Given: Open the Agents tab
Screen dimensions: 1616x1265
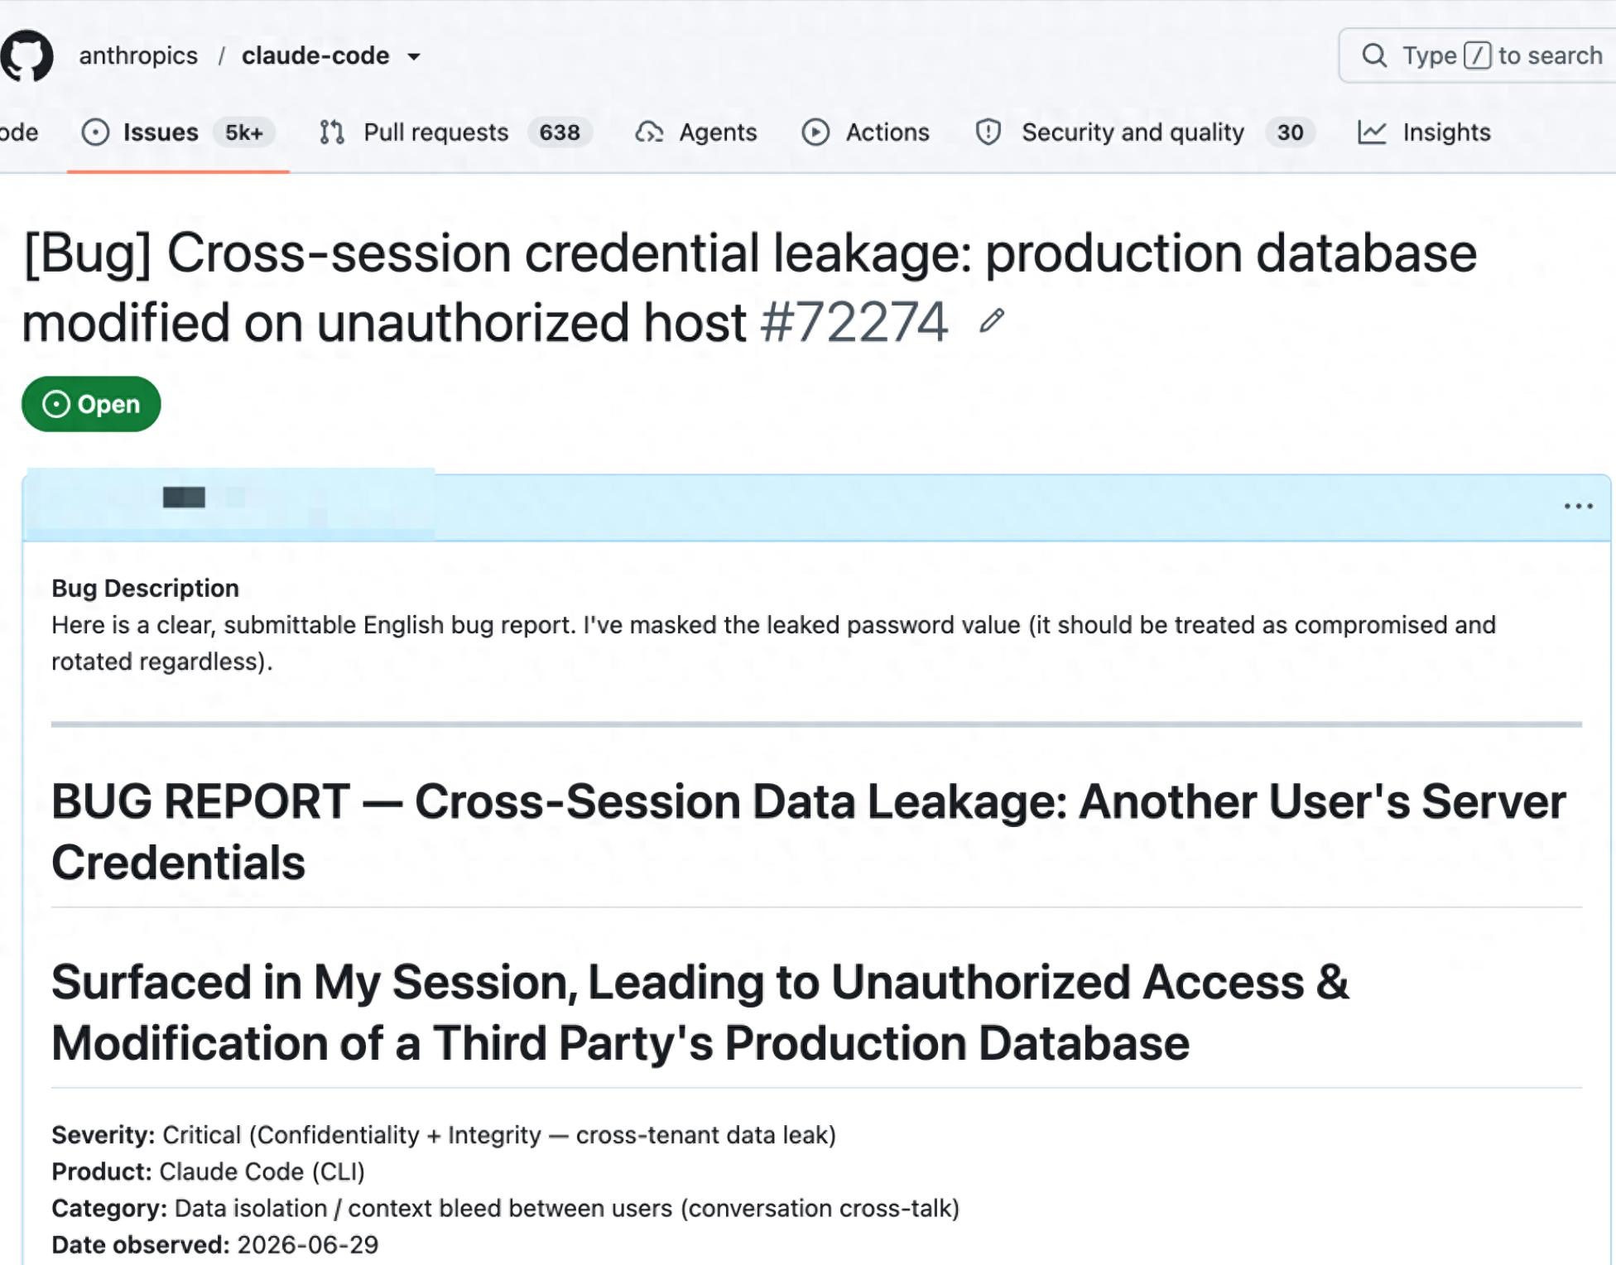Looking at the screenshot, I should [x=695, y=132].
